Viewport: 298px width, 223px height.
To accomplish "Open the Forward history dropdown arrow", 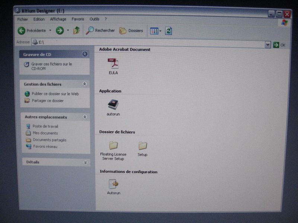I will pyautogui.click(x=68, y=30).
